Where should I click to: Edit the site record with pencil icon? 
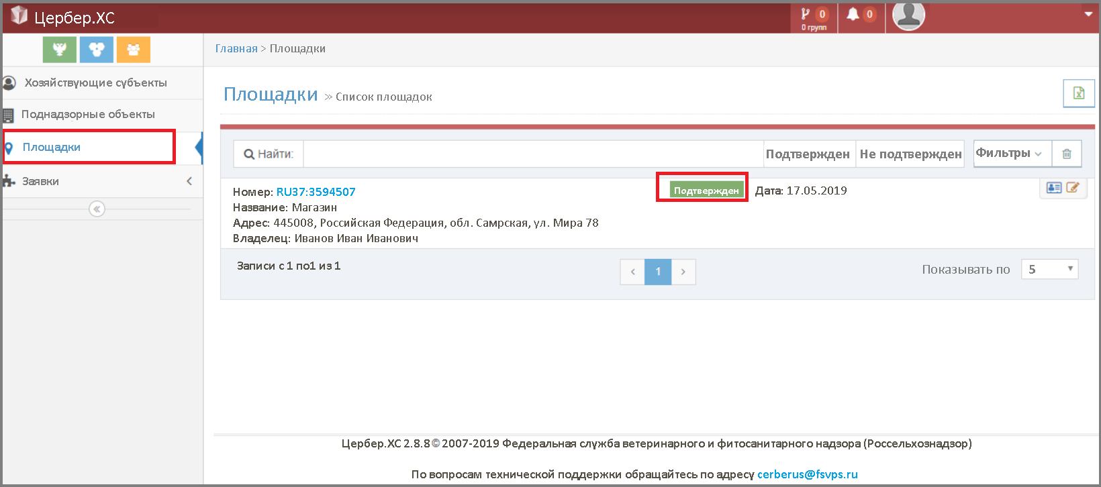pyautogui.click(x=1073, y=188)
